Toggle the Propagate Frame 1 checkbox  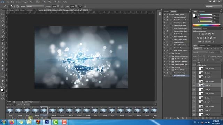(x=208, y=56)
